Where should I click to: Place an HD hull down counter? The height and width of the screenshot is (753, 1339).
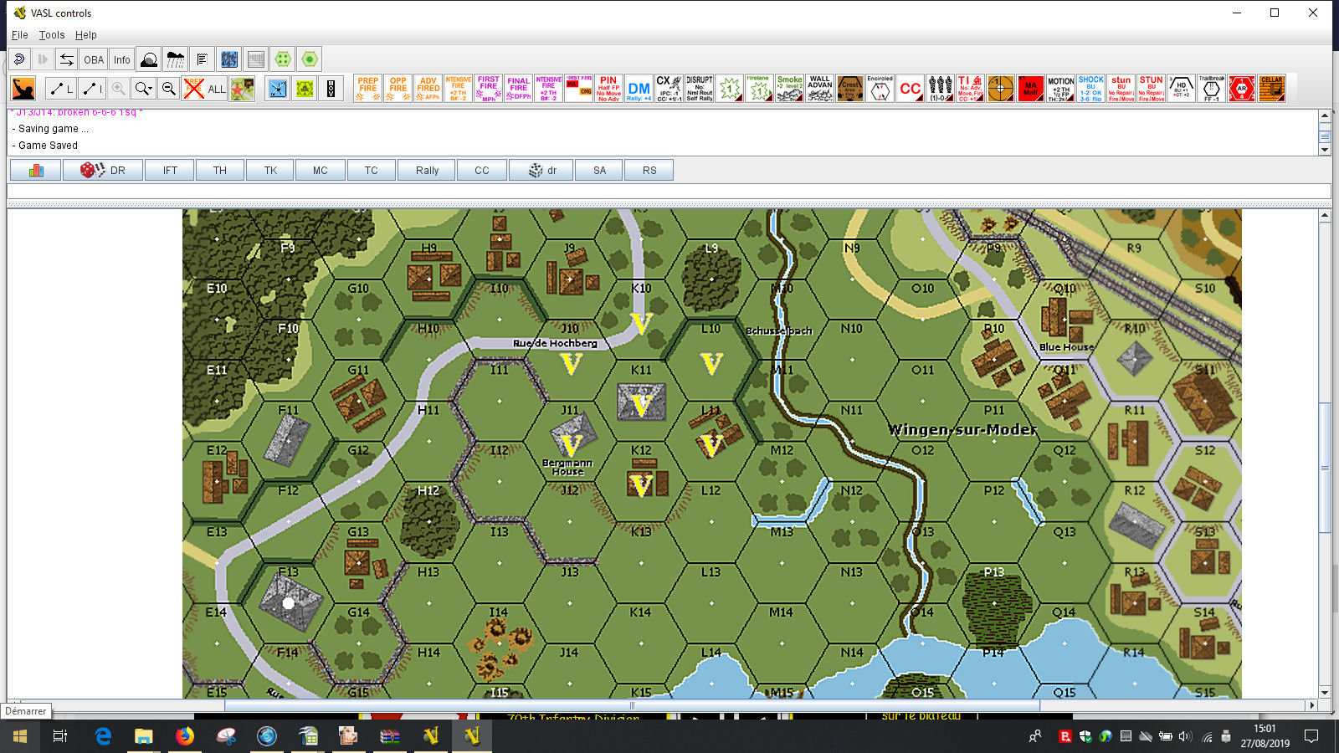click(x=1181, y=89)
